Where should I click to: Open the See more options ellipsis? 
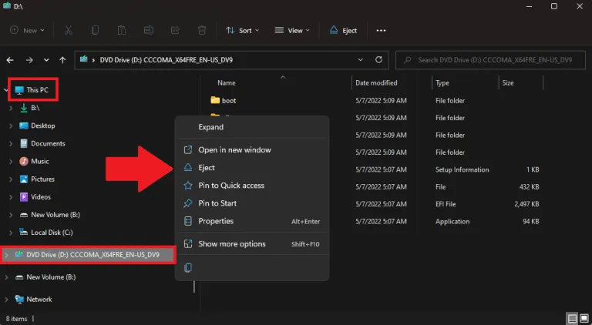click(x=381, y=30)
